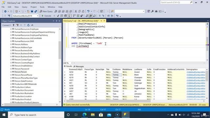Click Activity Monitor icon in Object Explorer
210x118 pixels.
(32, 25)
